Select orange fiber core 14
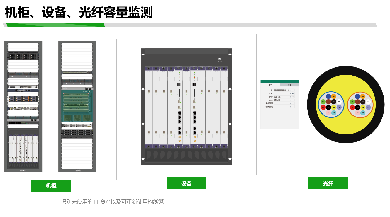390x217 pixels. click(x=363, y=96)
